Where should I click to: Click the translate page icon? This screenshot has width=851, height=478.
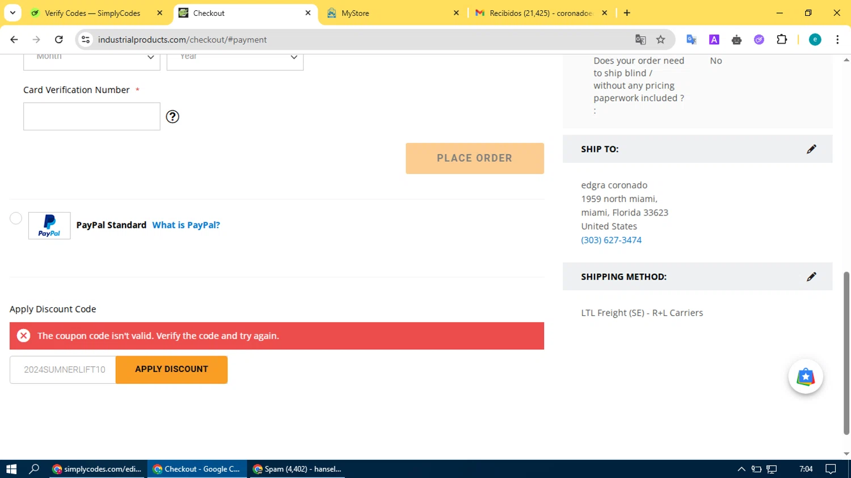coord(641,40)
